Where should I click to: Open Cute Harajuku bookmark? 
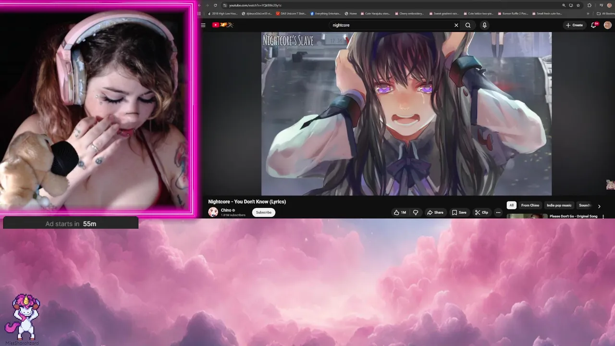tap(375, 13)
